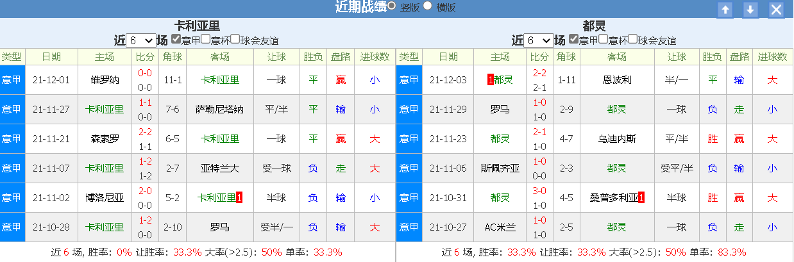Viewport: 794px width, 262px height.
Task: Check 意杯 checkbox under 卡利亚里
Action: pyautogui.click(x=205, y=39)
